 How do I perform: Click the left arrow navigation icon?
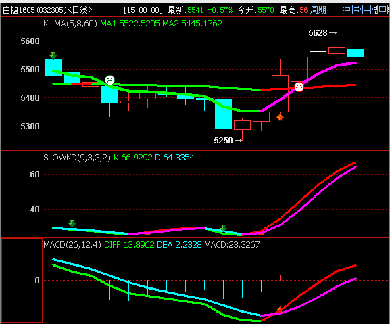pos(346,9)
